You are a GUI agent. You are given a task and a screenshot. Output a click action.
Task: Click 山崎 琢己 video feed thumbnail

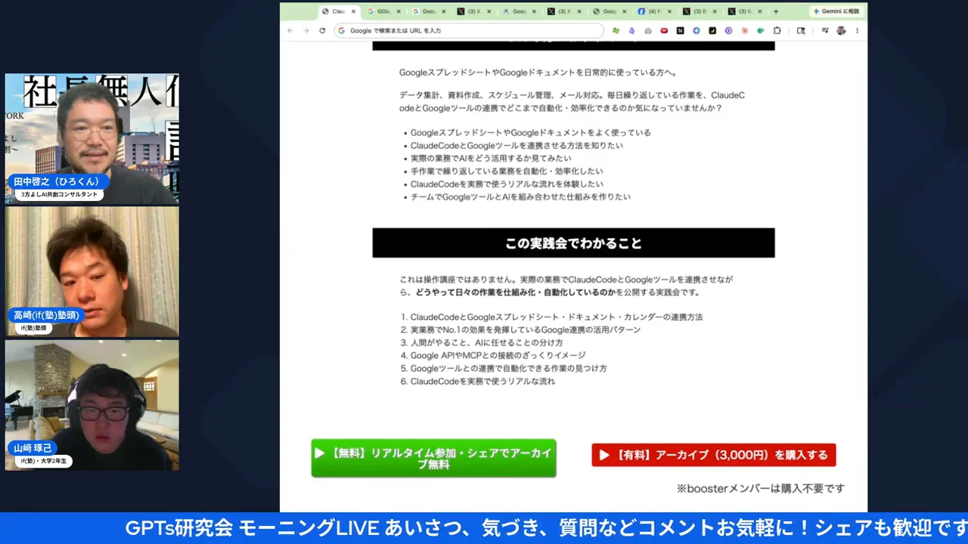click(92, 405)
